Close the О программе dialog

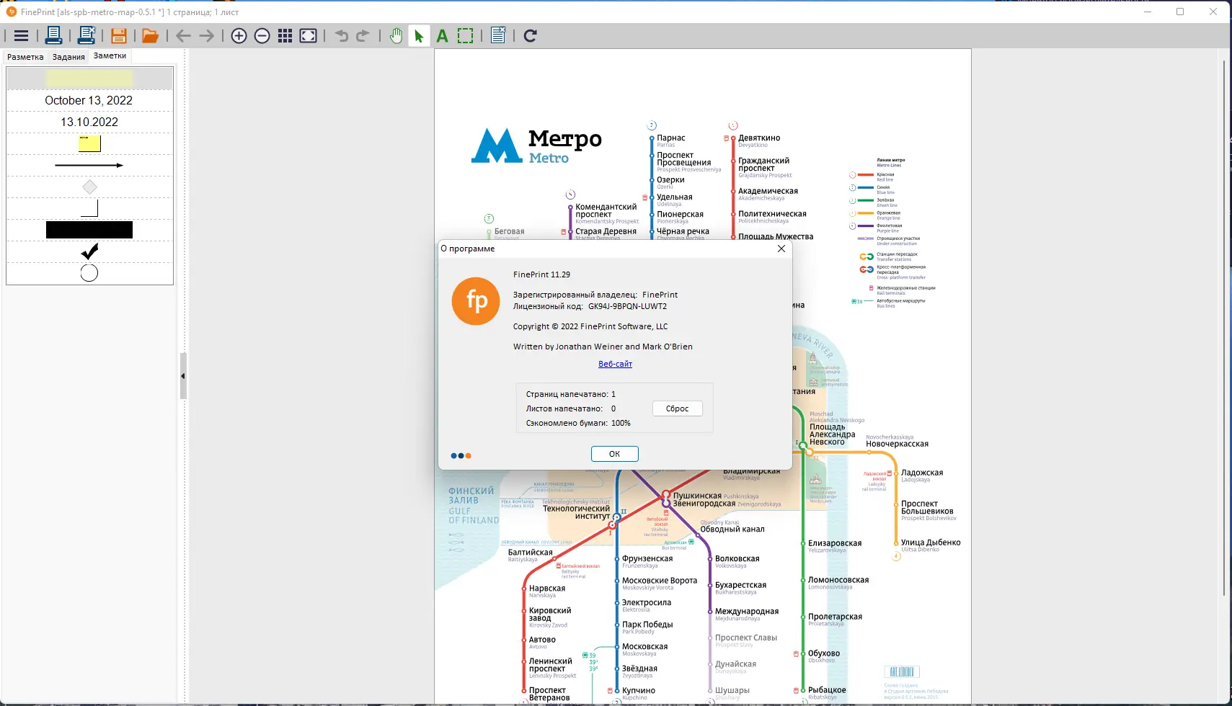click(x=781, y=249)
